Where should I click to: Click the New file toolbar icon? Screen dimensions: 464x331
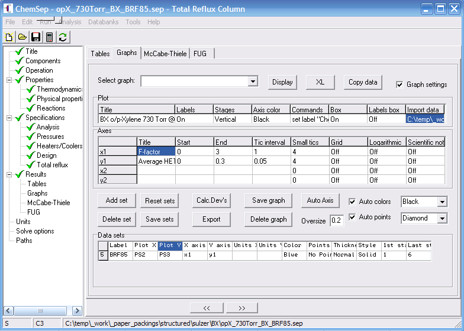click(9, 37)
